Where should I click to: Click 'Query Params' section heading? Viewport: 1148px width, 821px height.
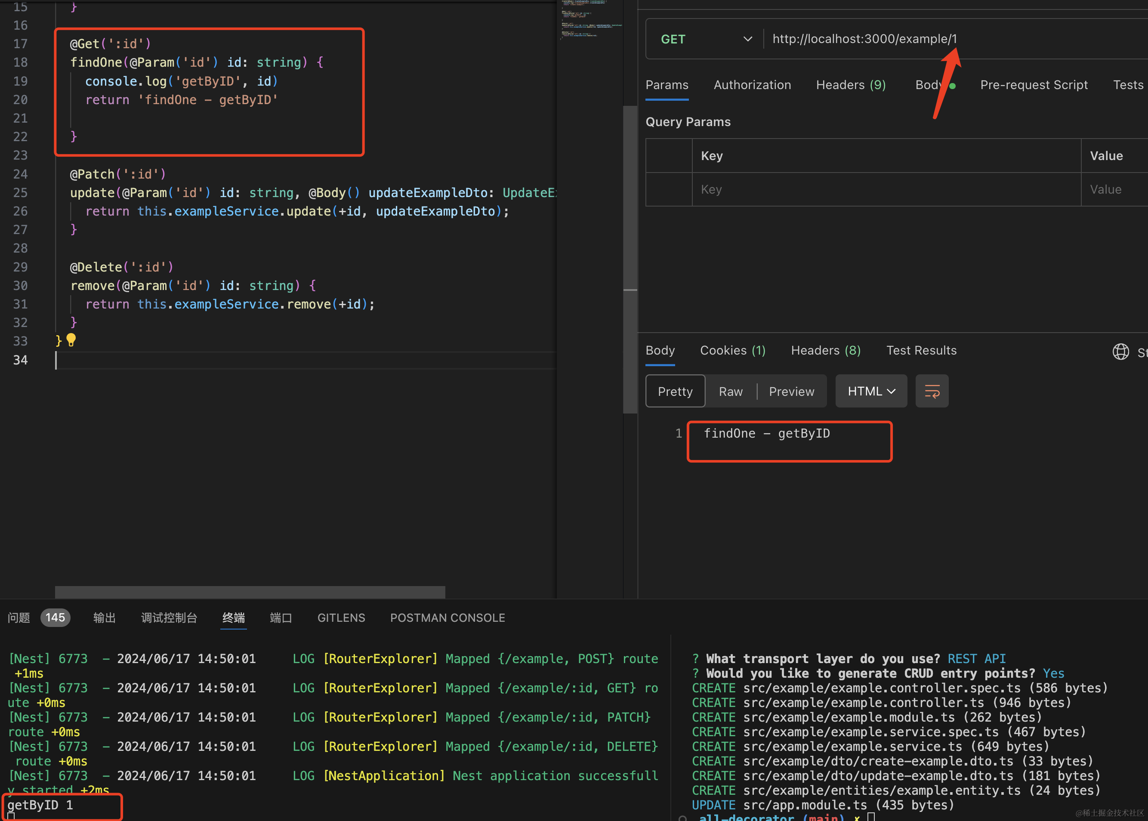pyautogui.click(x=688, y=122)
